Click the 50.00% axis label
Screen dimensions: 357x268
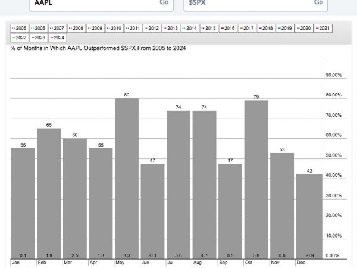pyautogui.click(x=334, y=155)
